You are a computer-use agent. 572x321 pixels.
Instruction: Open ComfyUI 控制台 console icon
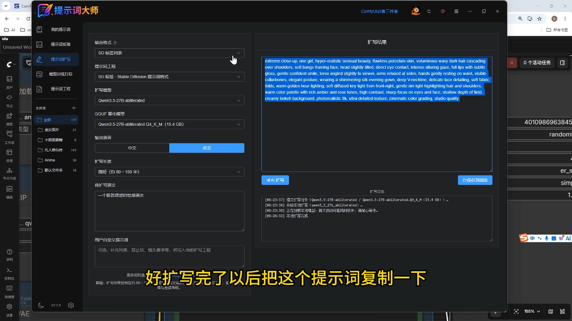pos(9,273)
